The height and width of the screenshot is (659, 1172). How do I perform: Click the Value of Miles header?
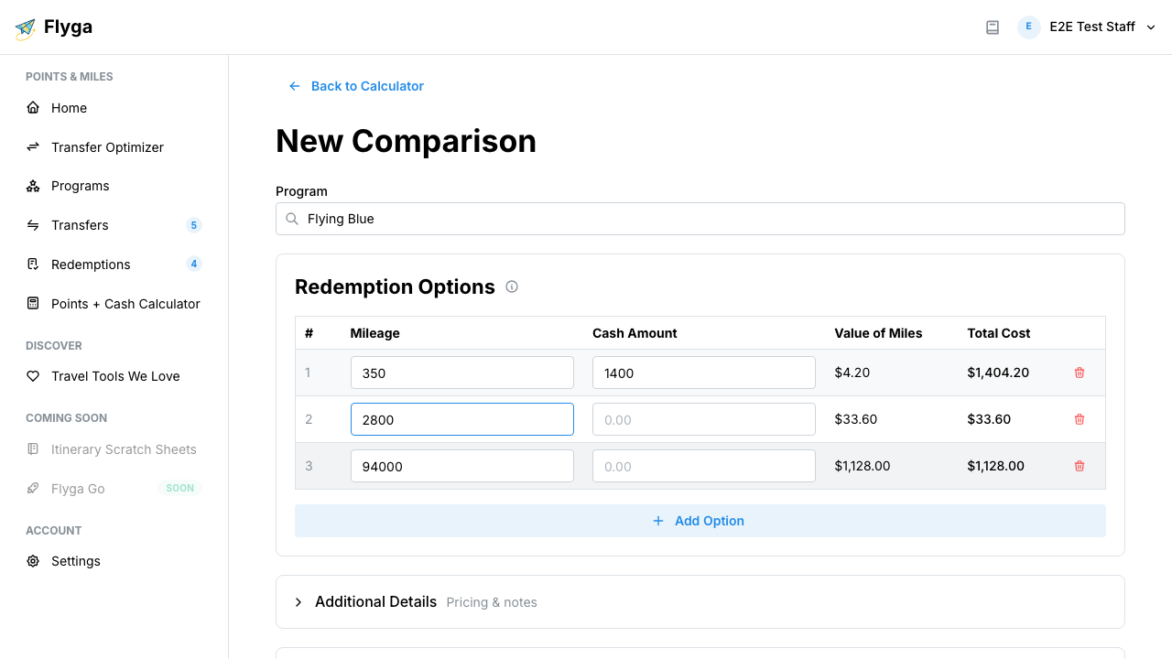click(x=879, y=333)
